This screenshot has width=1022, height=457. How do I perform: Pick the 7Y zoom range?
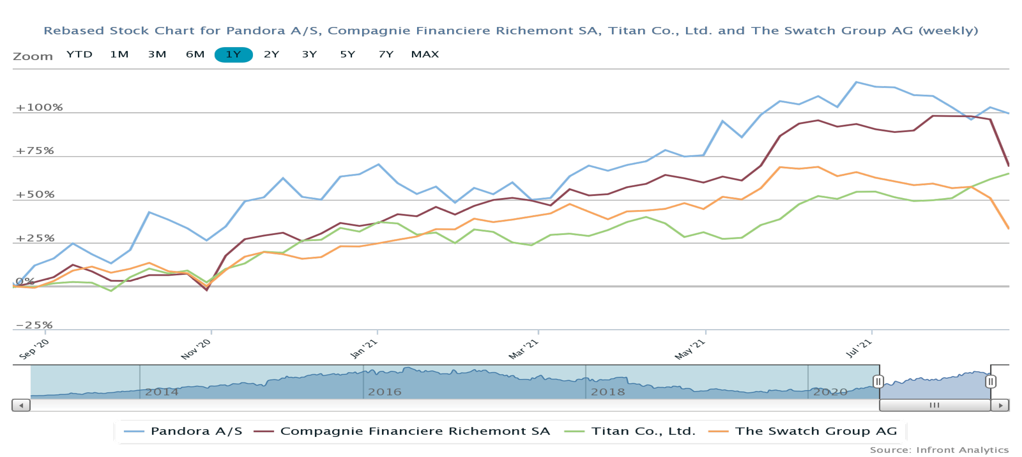[386, 54]
